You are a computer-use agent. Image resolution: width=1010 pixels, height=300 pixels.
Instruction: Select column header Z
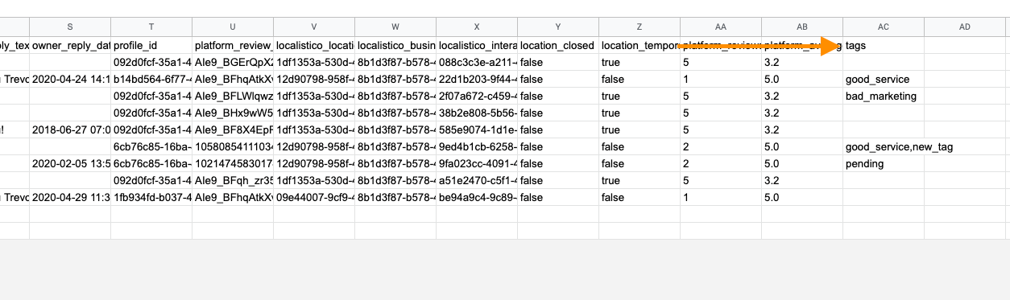click(x=640, y=27)
